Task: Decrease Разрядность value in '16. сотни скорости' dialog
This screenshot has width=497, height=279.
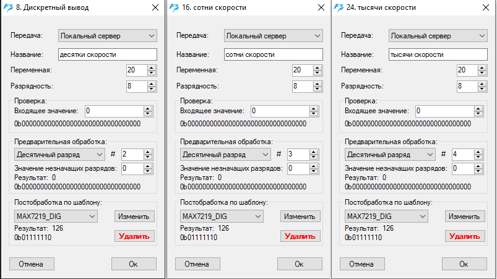Action: tap(318, 88)
